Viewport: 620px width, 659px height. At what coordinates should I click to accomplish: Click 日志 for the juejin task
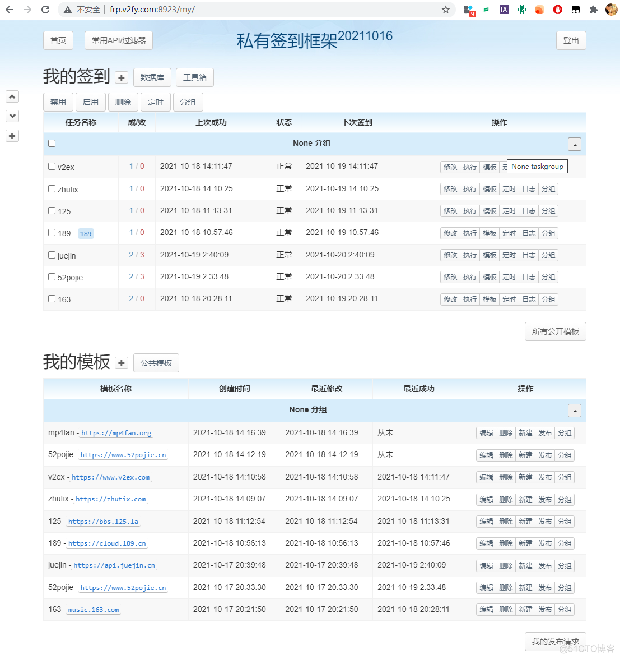[x=529, y=255]
